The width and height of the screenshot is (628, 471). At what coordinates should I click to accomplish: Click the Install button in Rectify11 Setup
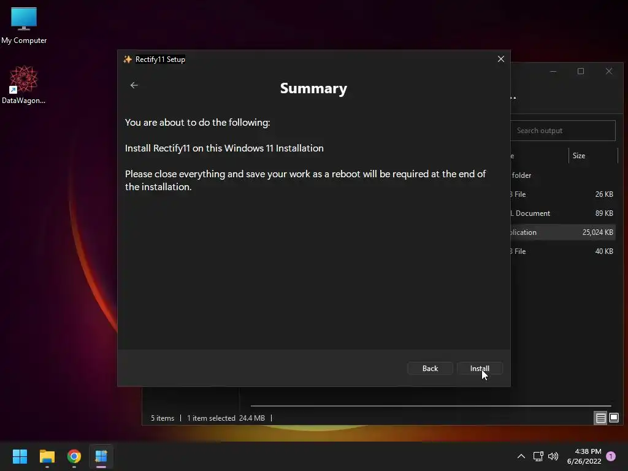[x=480, y=369]
